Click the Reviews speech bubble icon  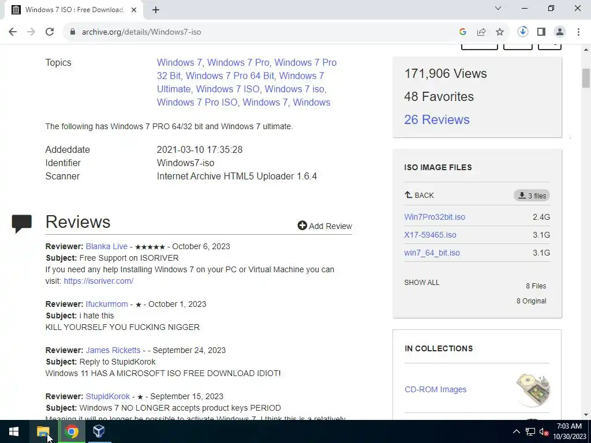[22, 224]
